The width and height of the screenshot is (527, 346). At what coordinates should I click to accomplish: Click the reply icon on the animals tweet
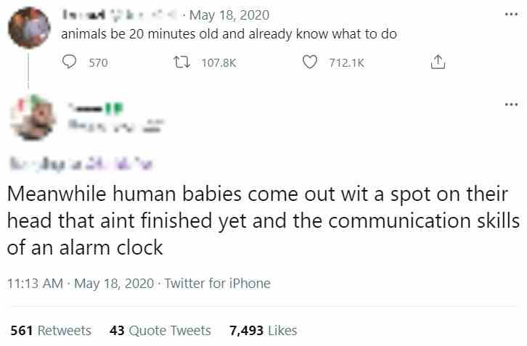tap(70, 63)
